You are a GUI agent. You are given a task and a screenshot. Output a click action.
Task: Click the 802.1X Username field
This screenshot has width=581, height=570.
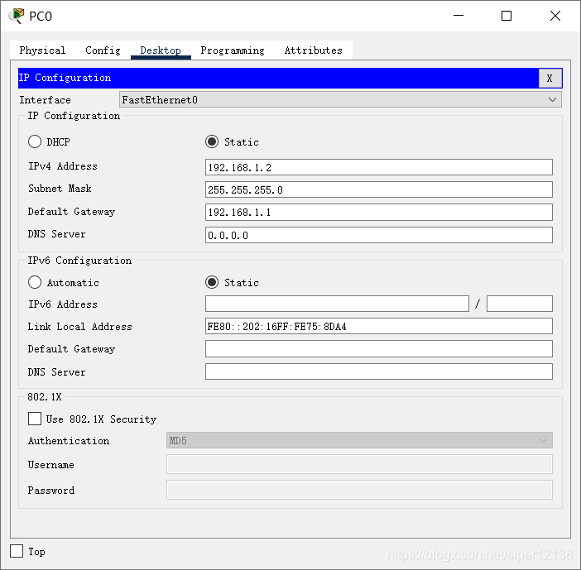coord(359,464)
